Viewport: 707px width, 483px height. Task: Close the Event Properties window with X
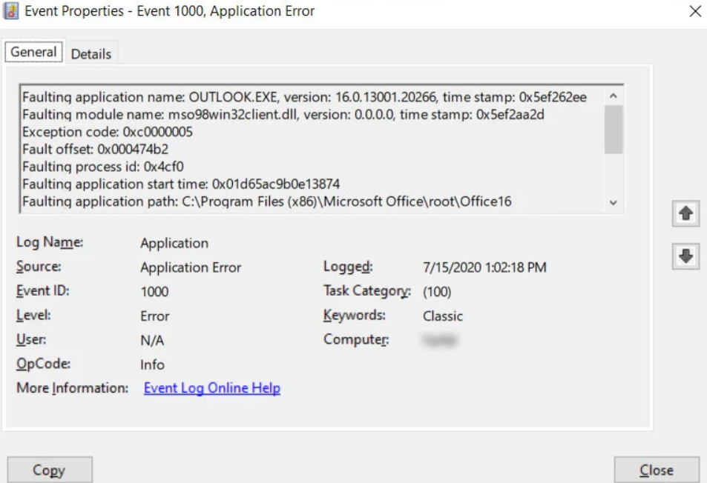tap(695, 11)
